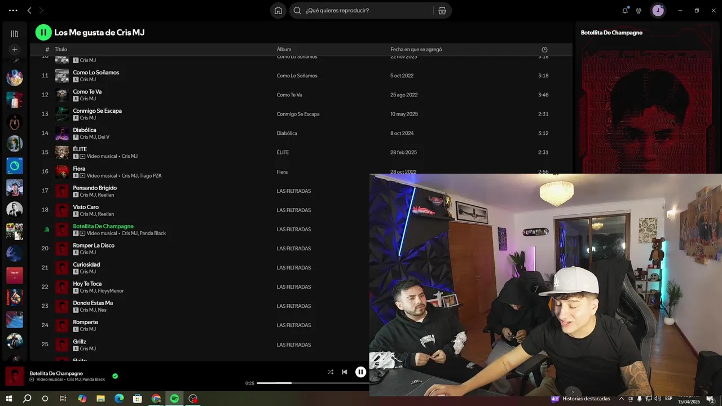Click the plus Create button in sidebar

pyautogui.click(x=15, y=49)
